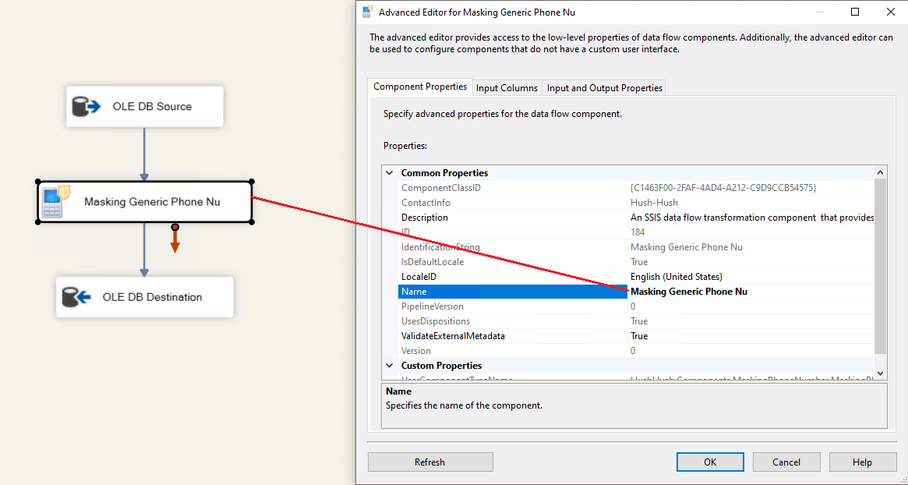
Task: Maximize the Advanced Editor window
Action: pos(855,12)
